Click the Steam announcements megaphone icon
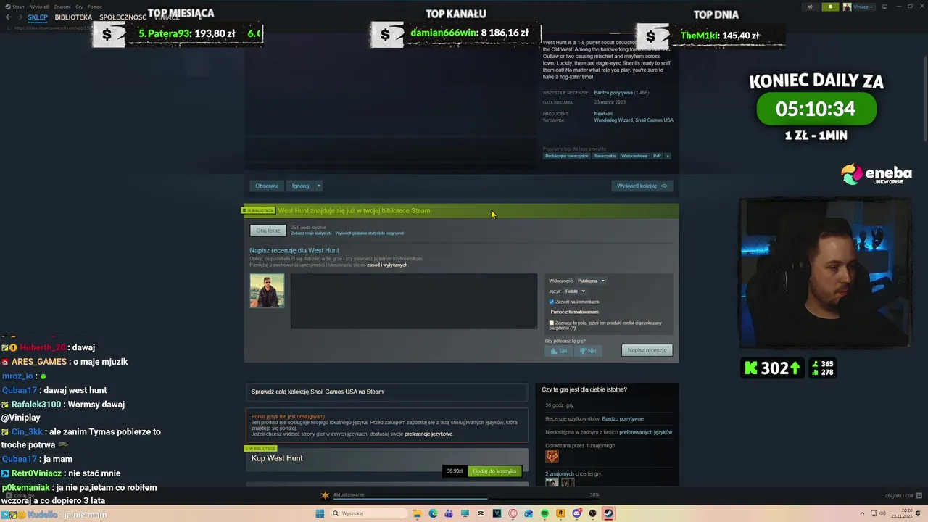Image resolution: width=928 pixels, height=522 pixels. (810, 7)
